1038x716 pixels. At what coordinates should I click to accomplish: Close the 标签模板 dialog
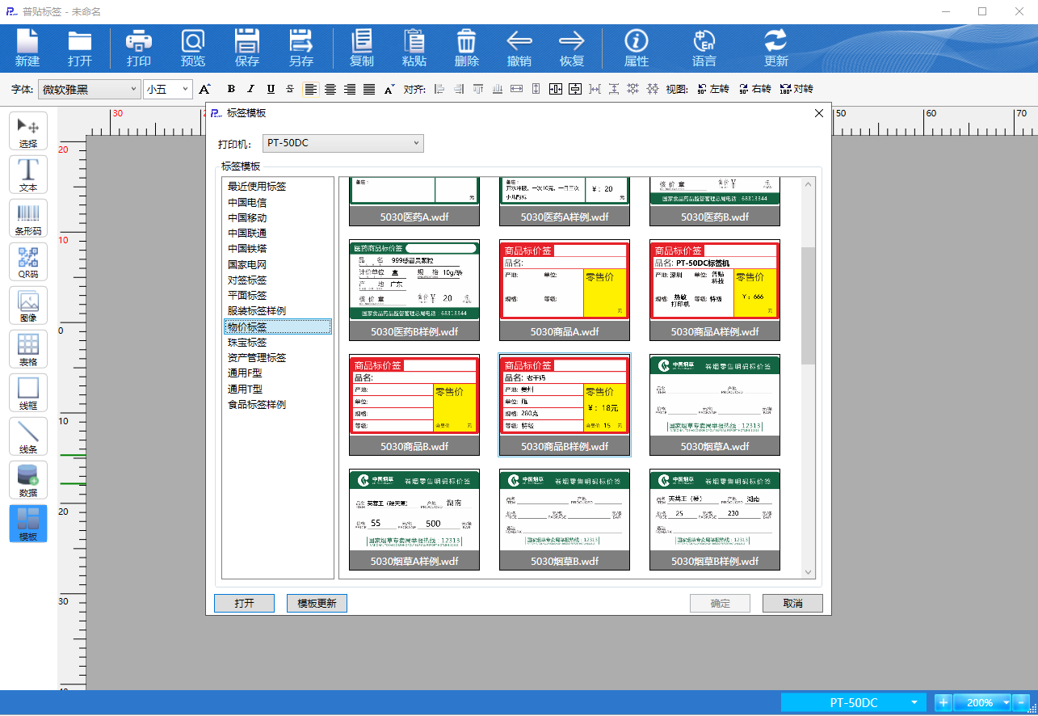pos(818,113)
